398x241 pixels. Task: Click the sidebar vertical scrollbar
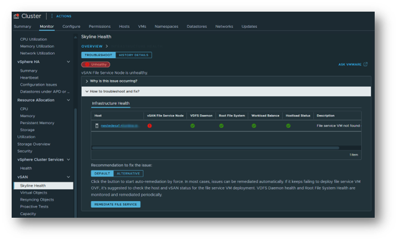(x=75, y=162)
